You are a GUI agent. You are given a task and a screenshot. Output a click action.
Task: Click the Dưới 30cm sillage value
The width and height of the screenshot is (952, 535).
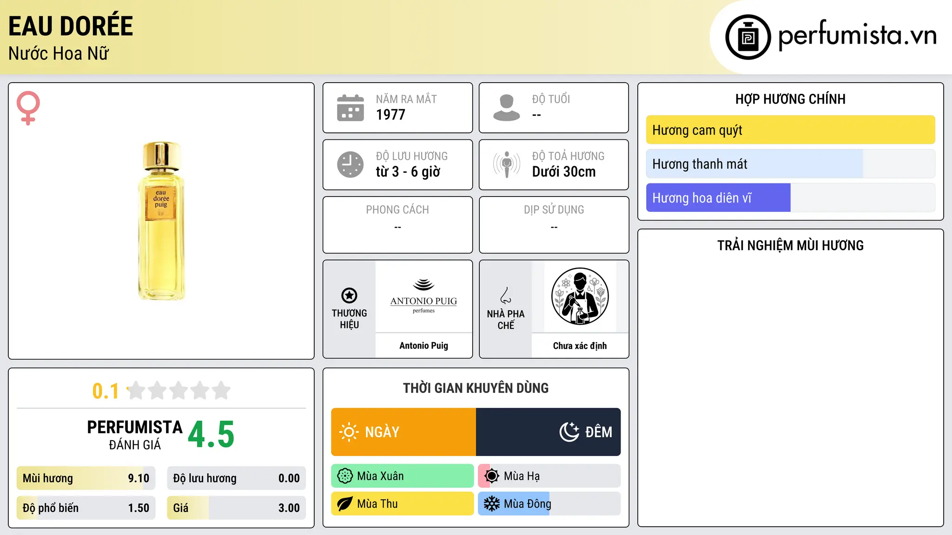tap(564, 172)
